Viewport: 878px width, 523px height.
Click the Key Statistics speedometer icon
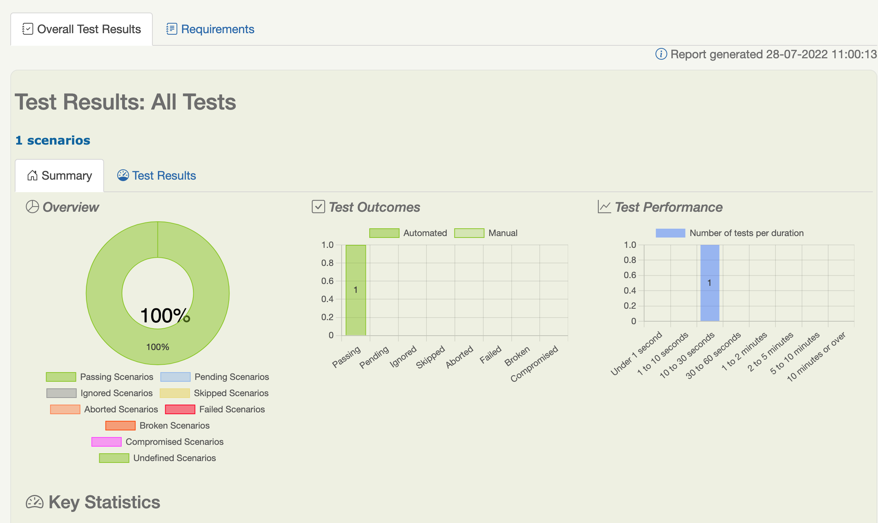pos(35,502)
